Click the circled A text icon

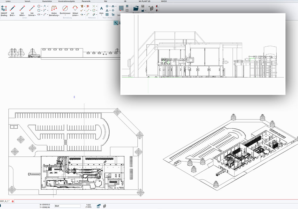tap(107, 6)
